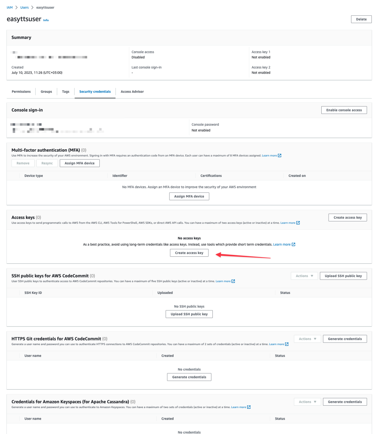Click Enable console access button

click(x=344, y=110)
